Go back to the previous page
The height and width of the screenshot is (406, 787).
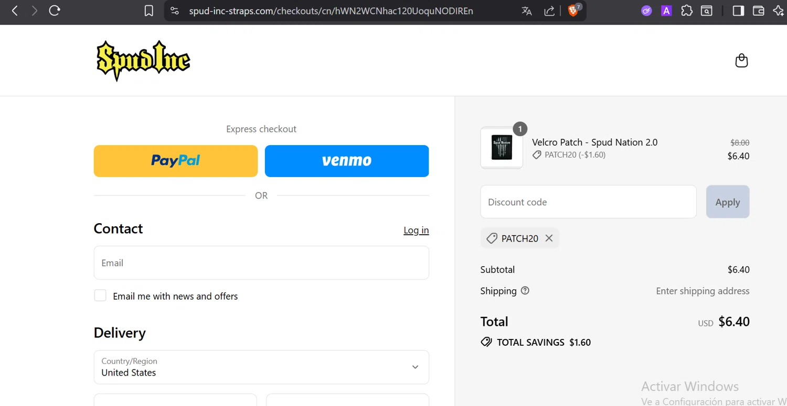click(15, 10)
